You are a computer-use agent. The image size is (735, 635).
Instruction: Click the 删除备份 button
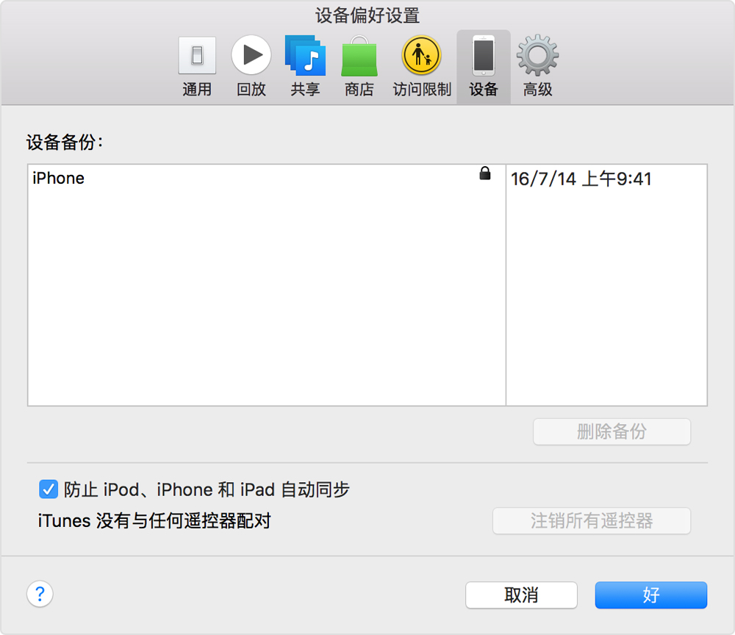pyautogui.click(x=612, y=431)
